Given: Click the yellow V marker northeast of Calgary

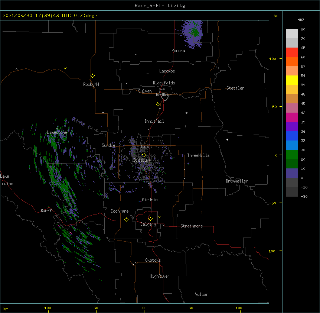Looking at the screenshot, I should [159, 217].
